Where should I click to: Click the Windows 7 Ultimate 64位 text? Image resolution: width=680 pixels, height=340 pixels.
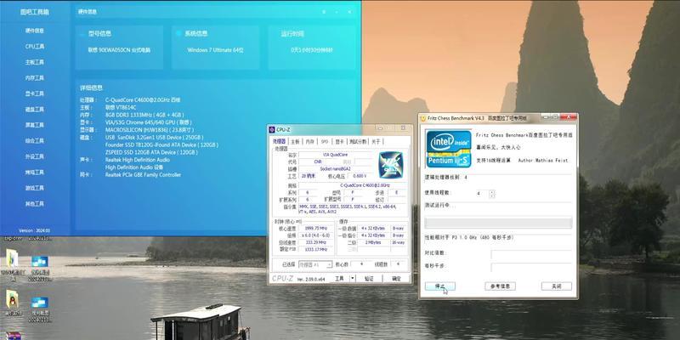(x=215, y=50)
